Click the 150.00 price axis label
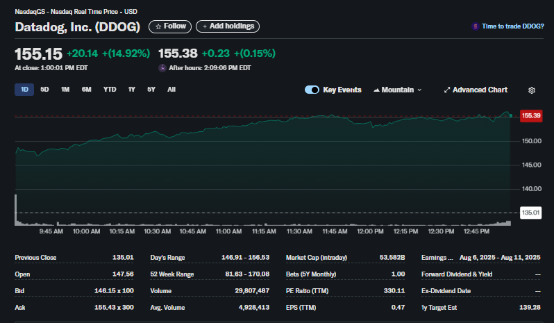Viewport: 554px width, 323px height. pyautogui.click(x=532, y=141)
